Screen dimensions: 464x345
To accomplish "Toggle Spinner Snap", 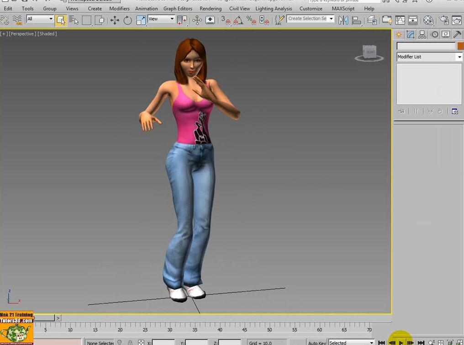I will point(264,21).
